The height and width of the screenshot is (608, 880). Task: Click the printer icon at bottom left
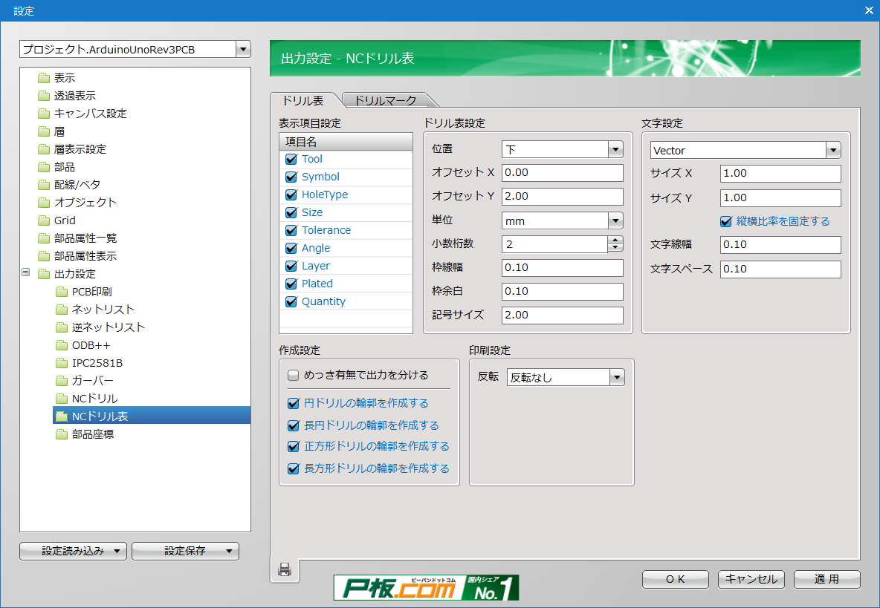pyautogui.click(x=284, y=570)
